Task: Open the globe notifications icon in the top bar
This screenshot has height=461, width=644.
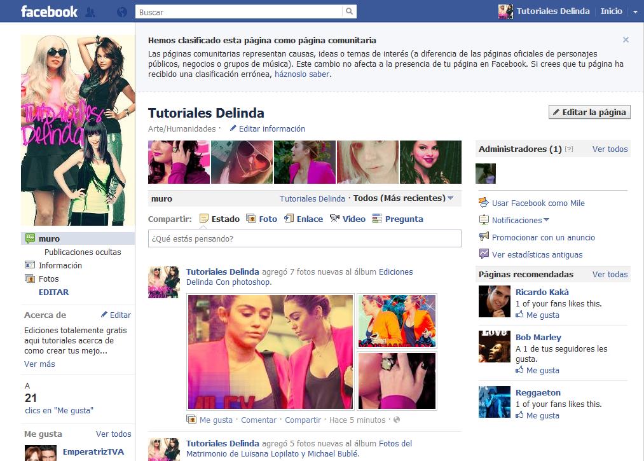Action: click(122, 12)
